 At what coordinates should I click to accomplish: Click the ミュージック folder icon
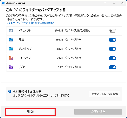11,58
